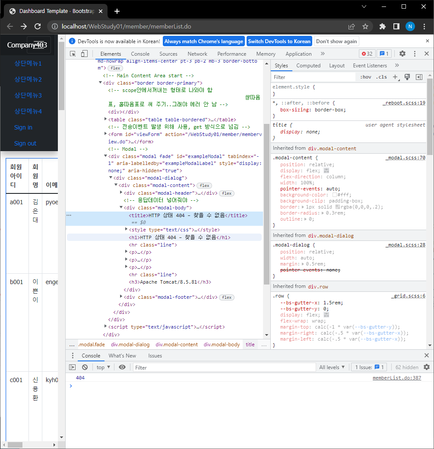The width and height of the screenshot is (434, 449).
Task: Toggle device toolbar icon in DevTools
Action: coord(84,54)
